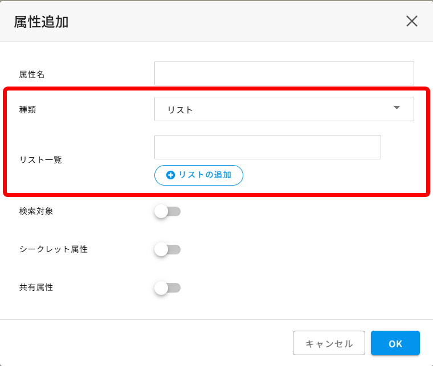
Task: Click the plus icon in リストの追加
Action: (170, 175)
